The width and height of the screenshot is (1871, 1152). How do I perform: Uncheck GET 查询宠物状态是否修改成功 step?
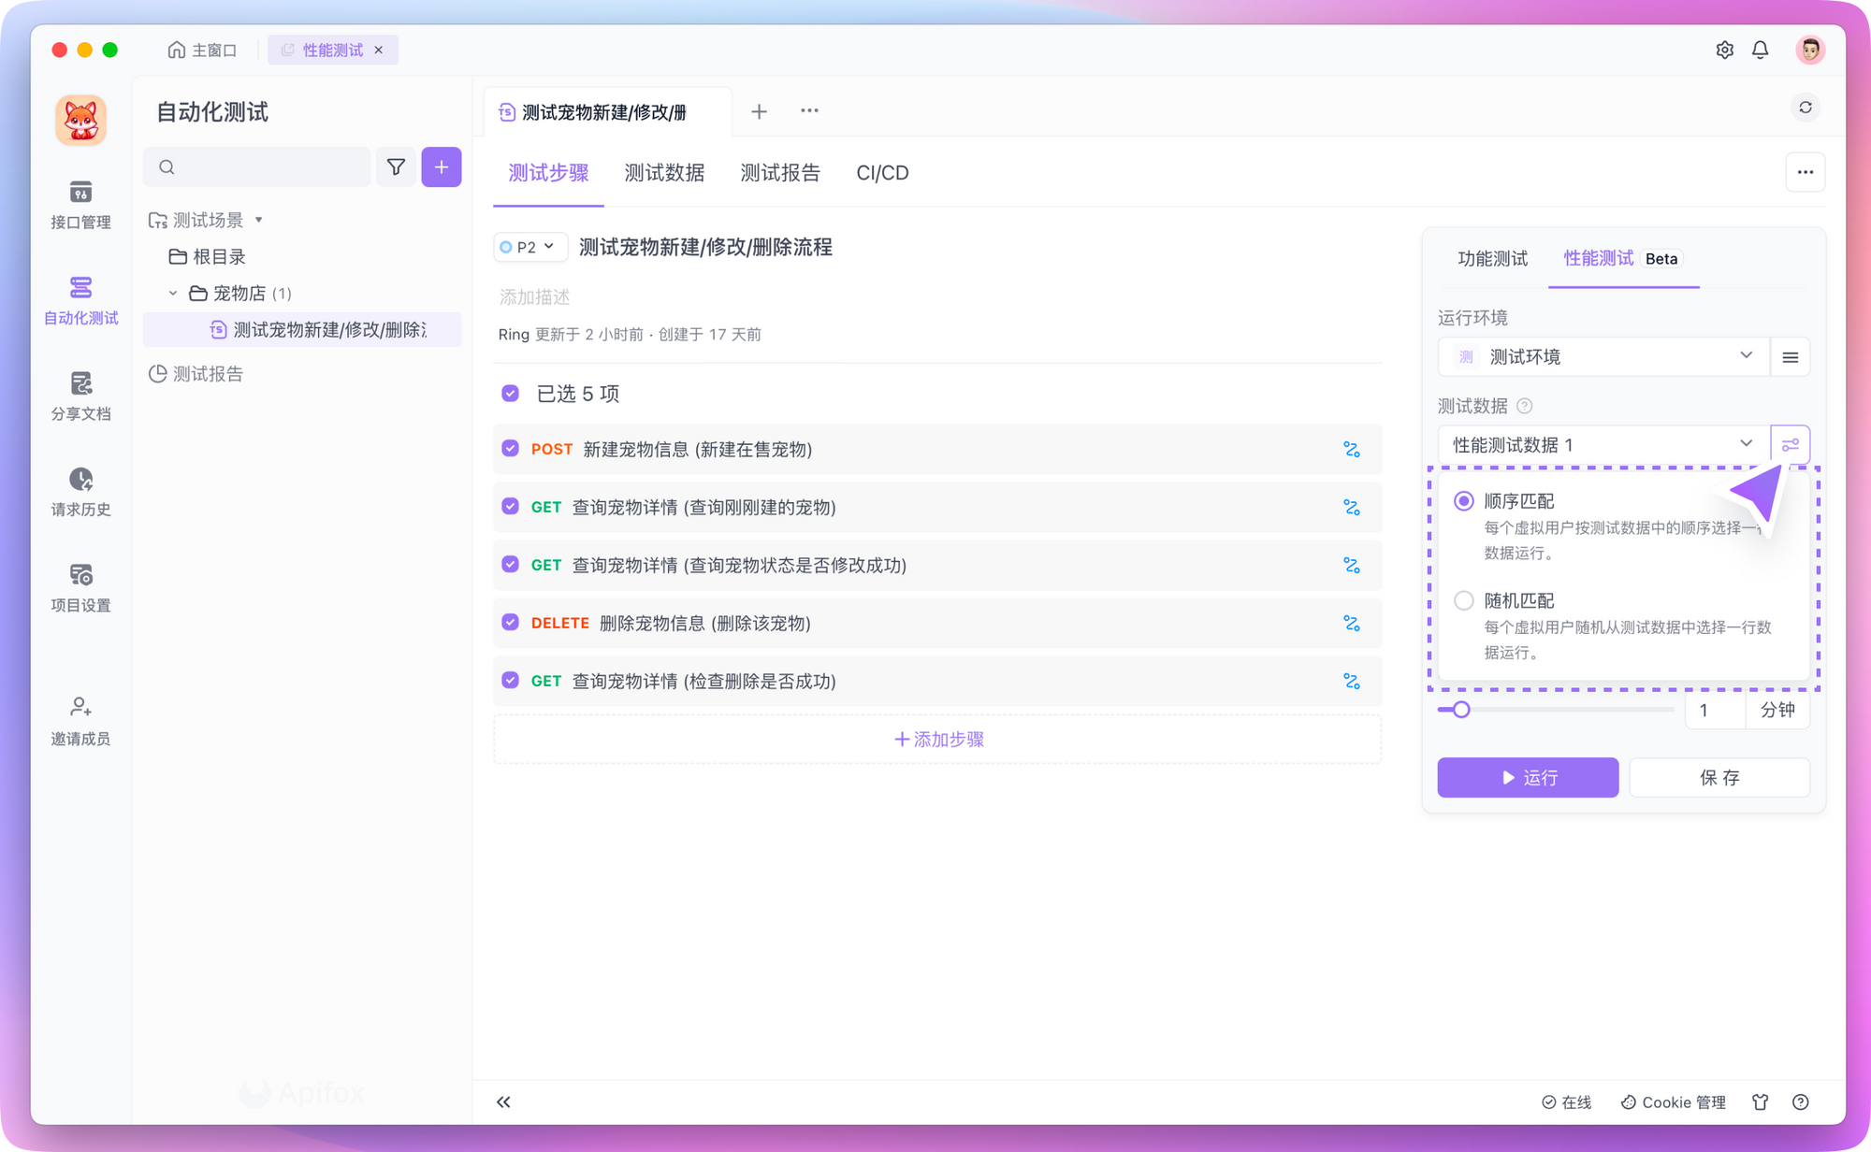510,565
